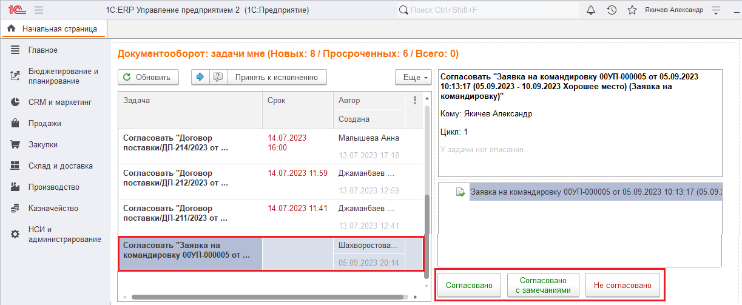The width and height of the screenshot is (742, 305).
Task: Open the Производство section
Action: coord(53,187)
